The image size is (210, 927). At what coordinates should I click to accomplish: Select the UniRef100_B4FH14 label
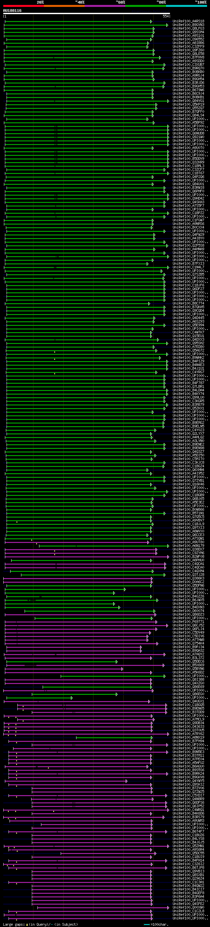[x=188, y=861]
